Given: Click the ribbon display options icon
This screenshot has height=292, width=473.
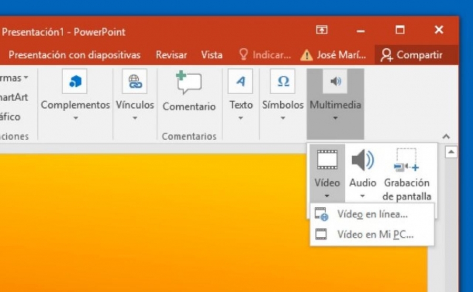Looking at the screenshot, I should pyautogui.click(x=322, y=29).
